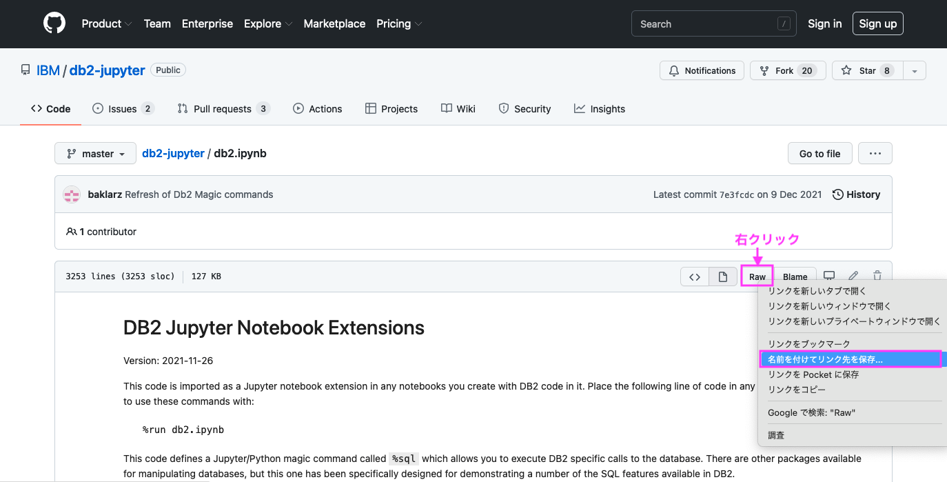The image size is (947, 482).
Task: Open the Explore dropdown menu
Action: 268,23
